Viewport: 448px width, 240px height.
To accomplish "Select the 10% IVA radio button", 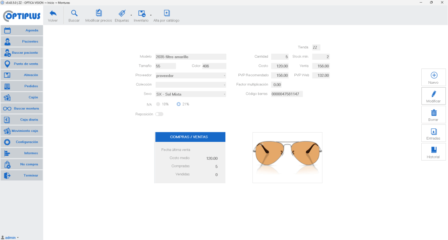I will [x=158, y=104].
